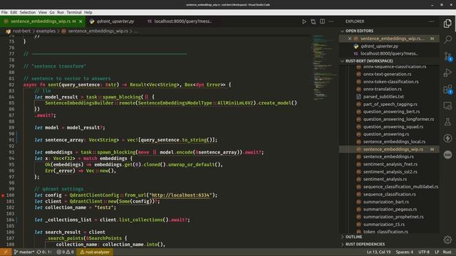This screenshot has height=256, width=456.
Task: Open the View menu
Action: (x=43, y=13)
